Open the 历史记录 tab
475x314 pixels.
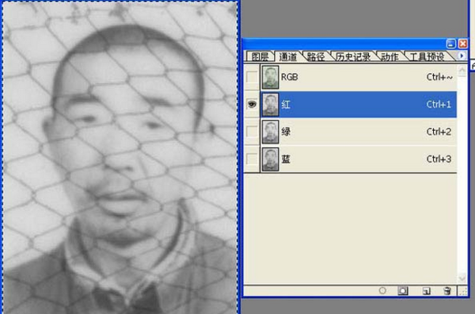353,57
